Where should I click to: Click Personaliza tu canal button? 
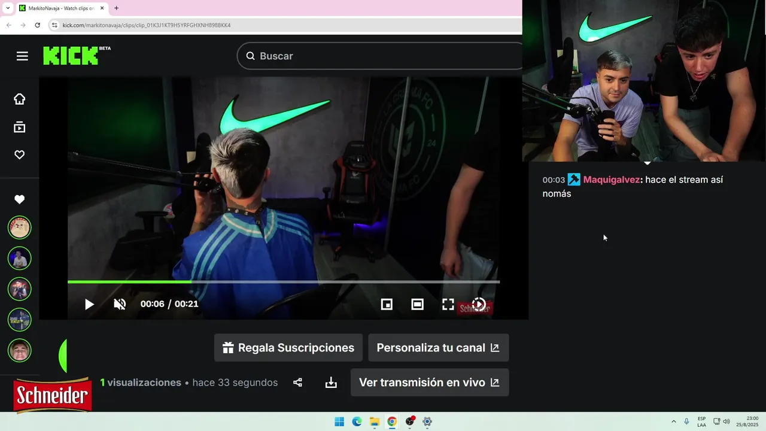click(x=439, y=348)
